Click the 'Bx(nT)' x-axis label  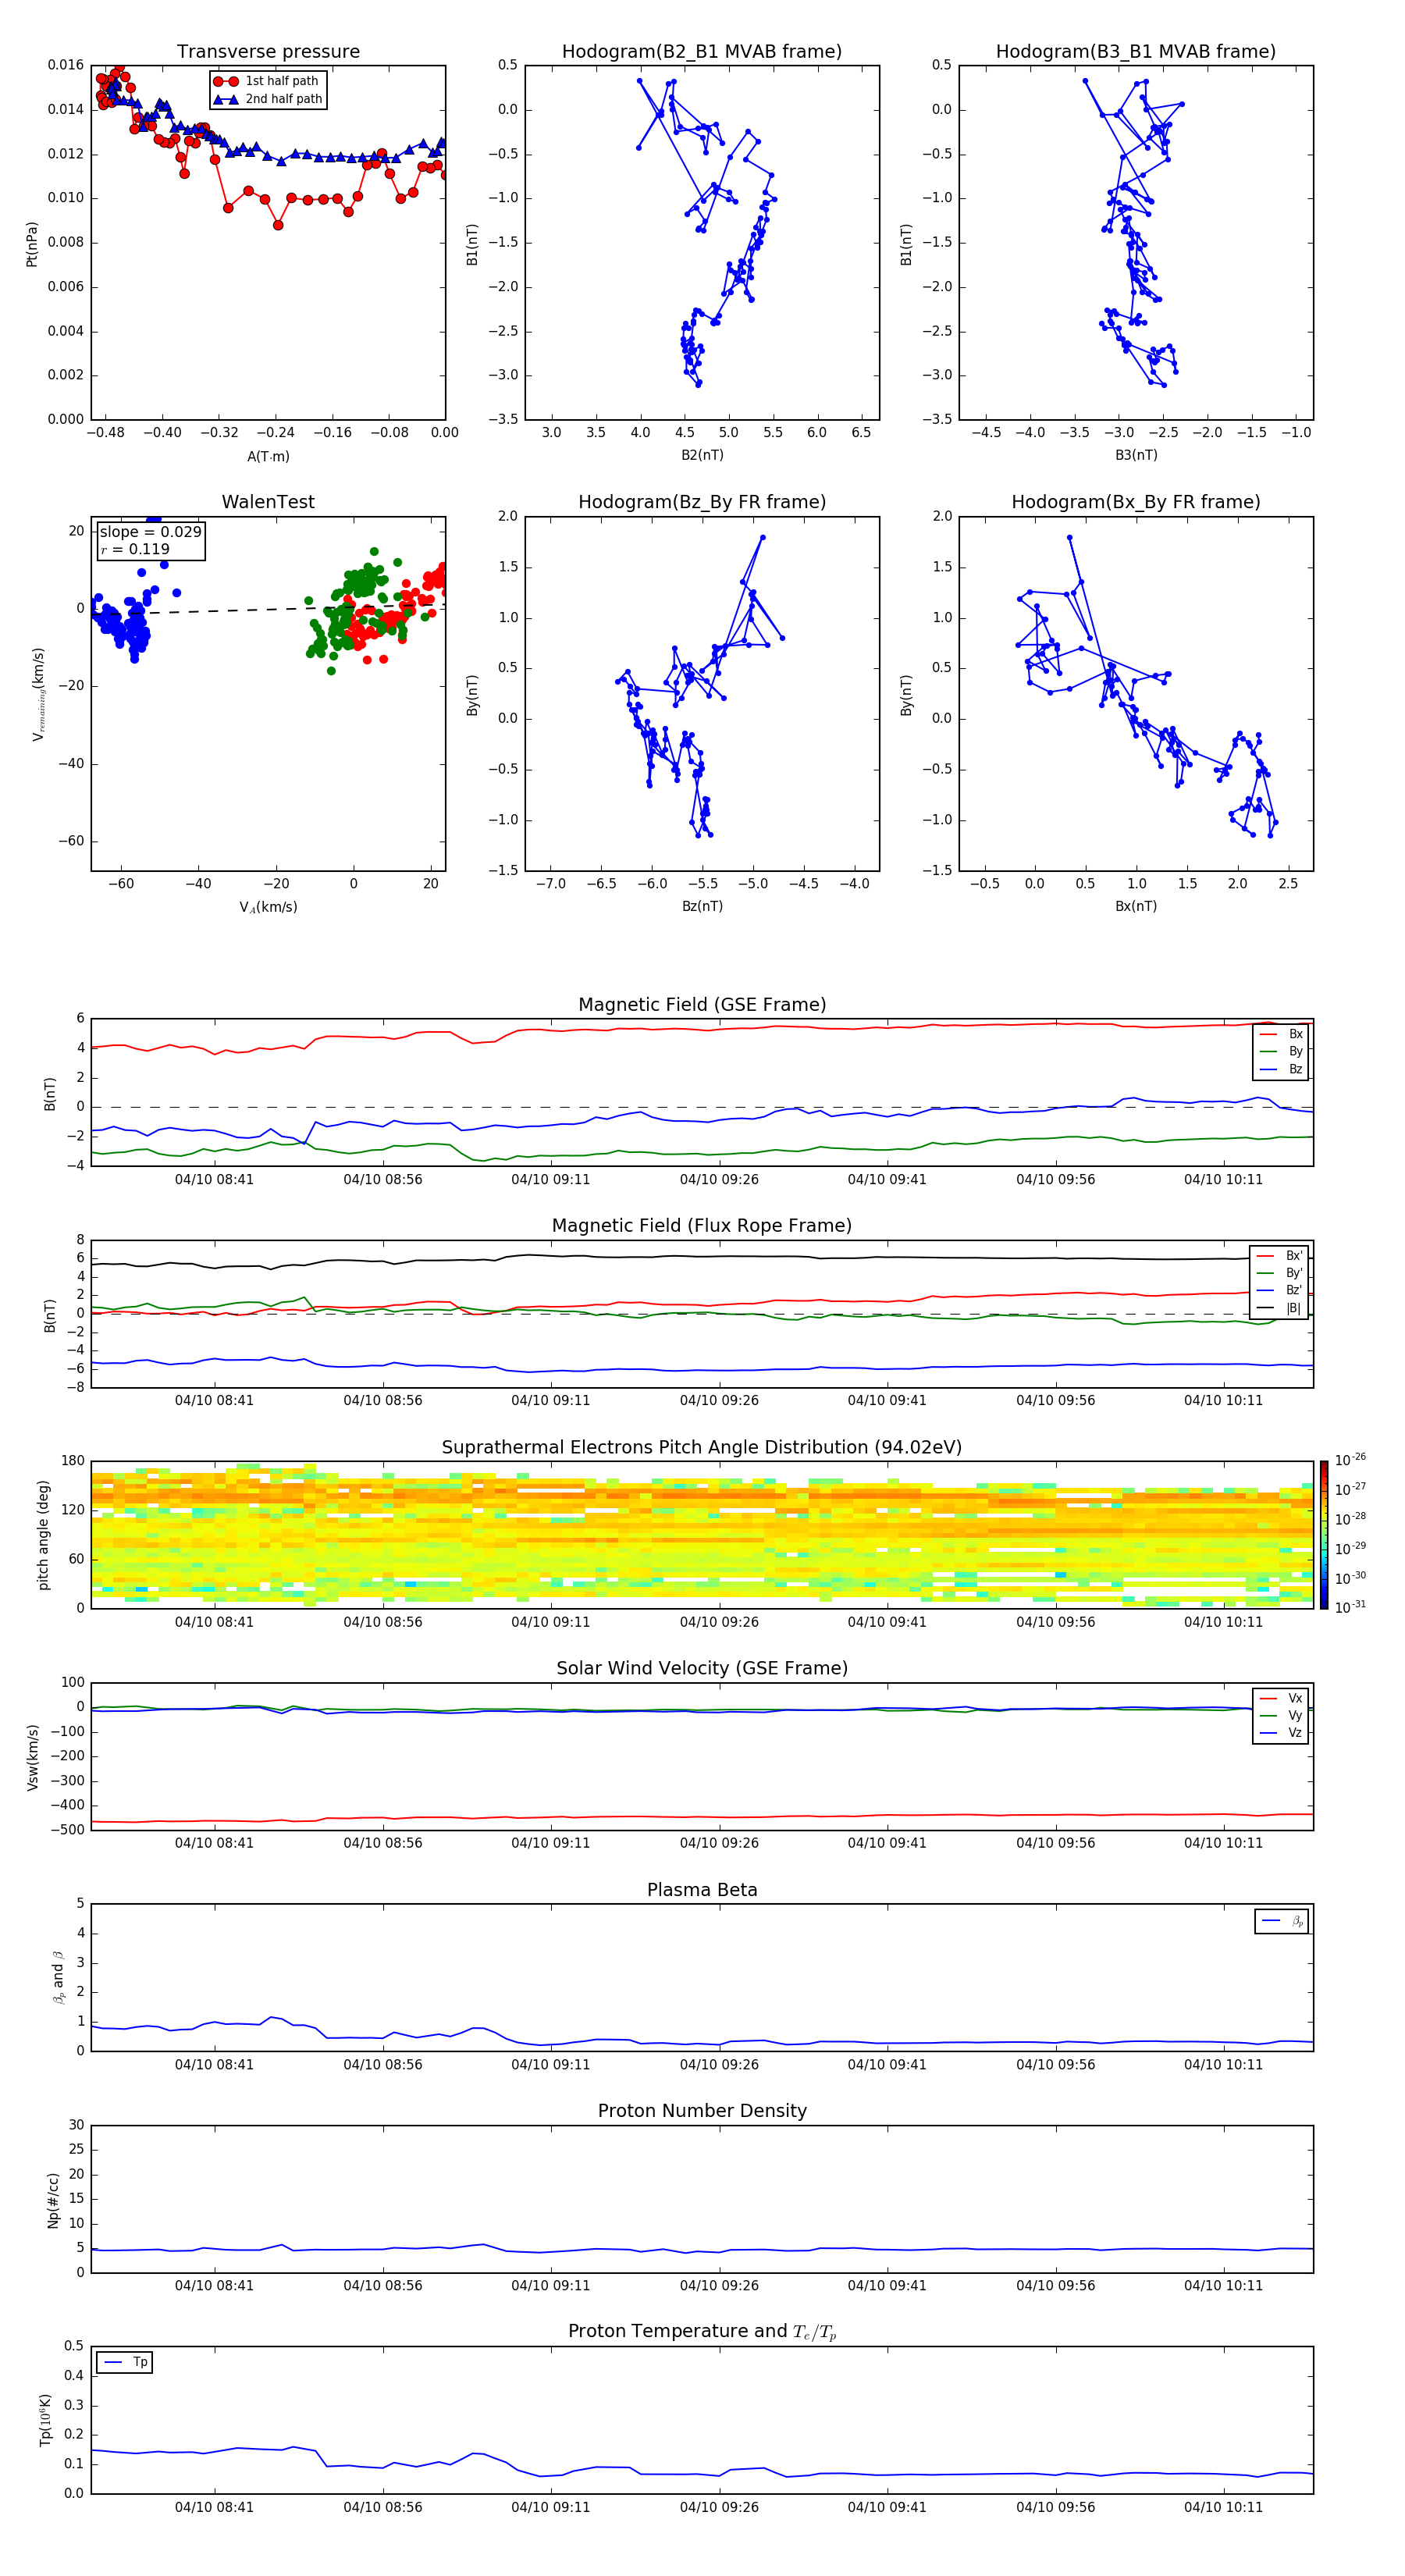pyautogui.click(x=1136, y=906)
